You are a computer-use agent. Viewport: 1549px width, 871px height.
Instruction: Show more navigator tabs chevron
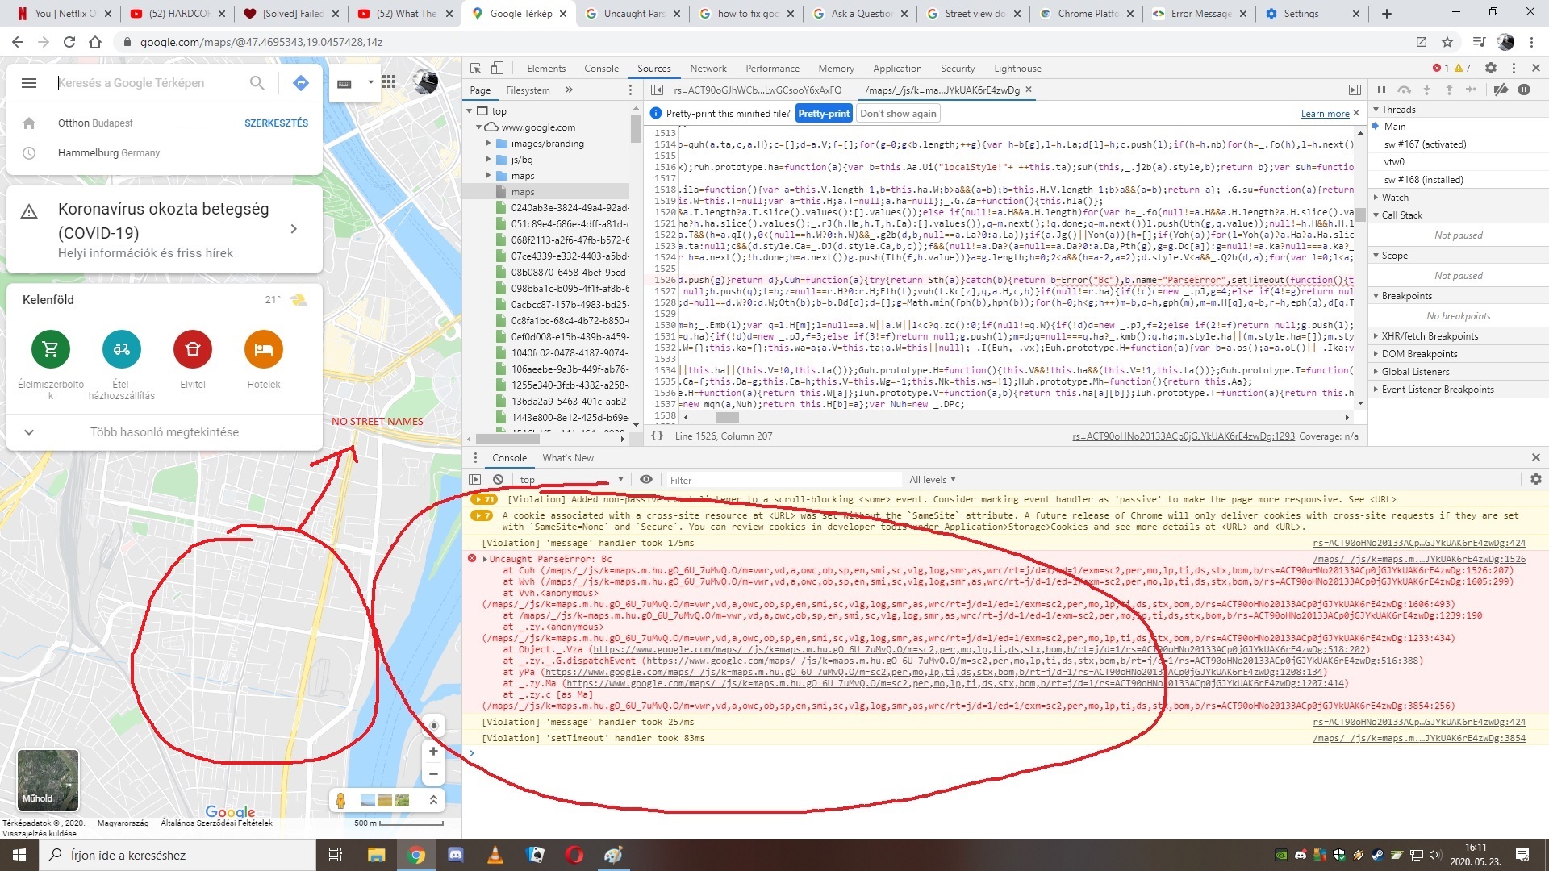[569, 90]
